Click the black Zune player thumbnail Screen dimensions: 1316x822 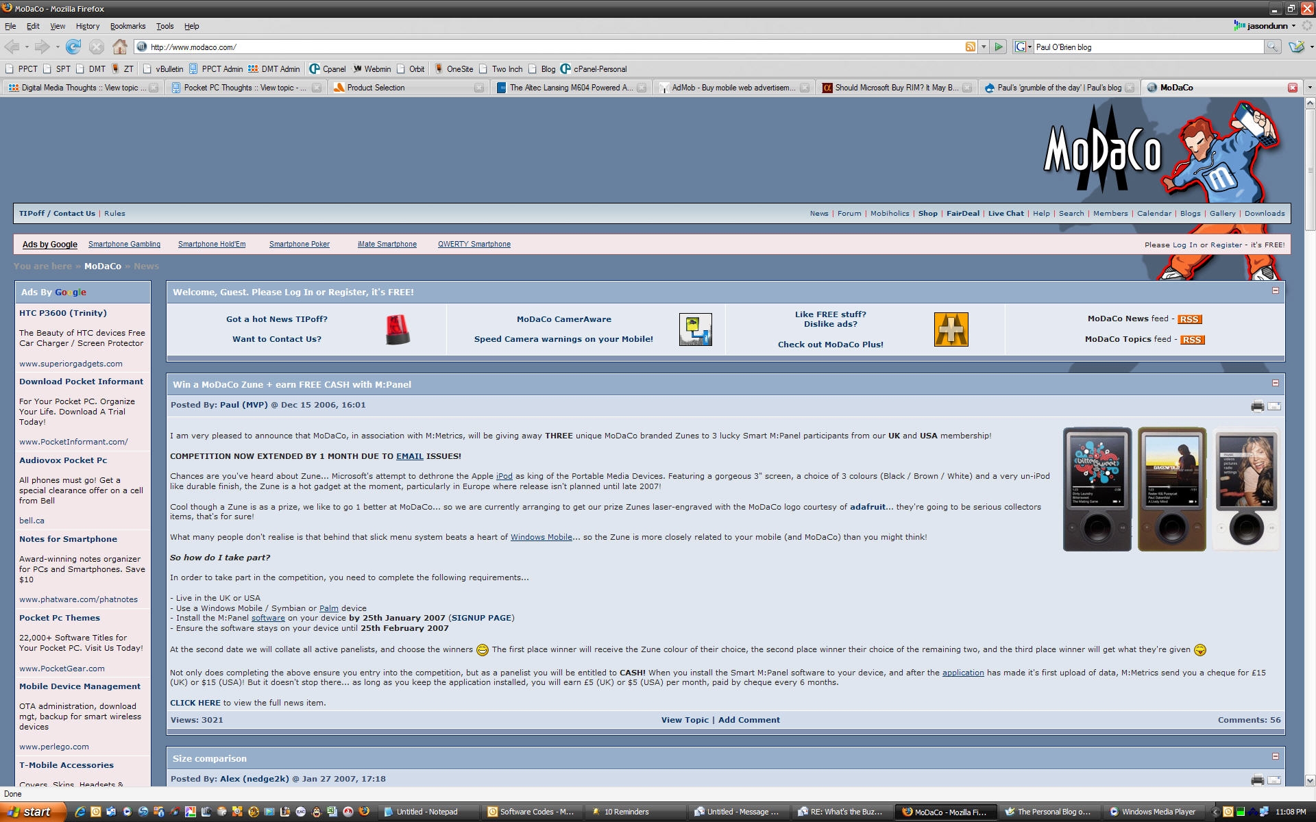click(1097, 489)
